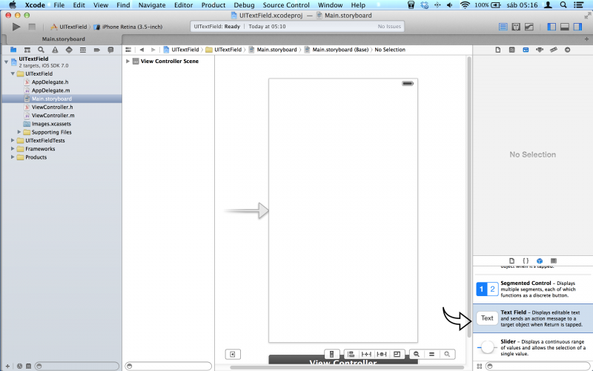Expand the Products folder
The height and width of the screenshot is (371, 593).
[13, 157]
